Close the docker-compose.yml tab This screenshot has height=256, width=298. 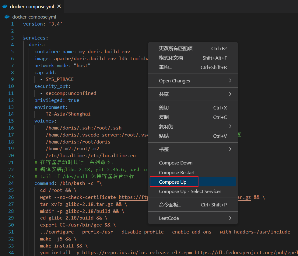59,6
